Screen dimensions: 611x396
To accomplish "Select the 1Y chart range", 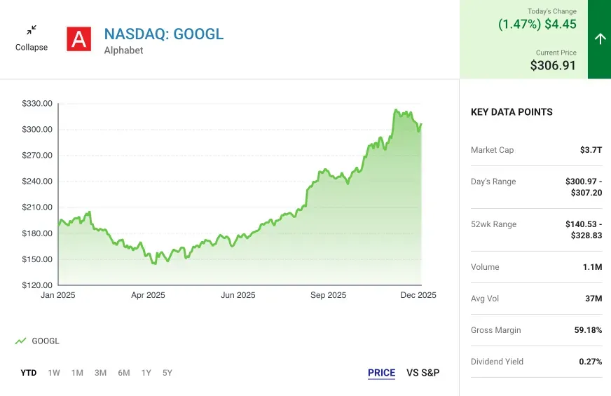I will (146, 373).
